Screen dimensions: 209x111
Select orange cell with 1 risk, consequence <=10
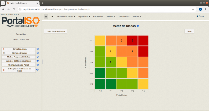(122, 41)
